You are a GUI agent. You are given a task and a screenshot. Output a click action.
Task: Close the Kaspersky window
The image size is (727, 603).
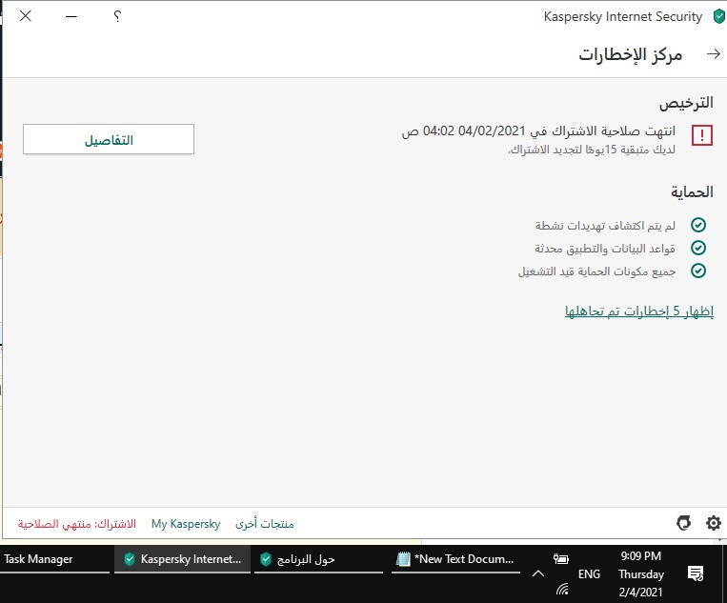tap(26, 16)
